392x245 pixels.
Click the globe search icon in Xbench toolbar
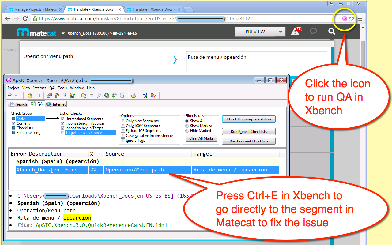coord(107,95)
